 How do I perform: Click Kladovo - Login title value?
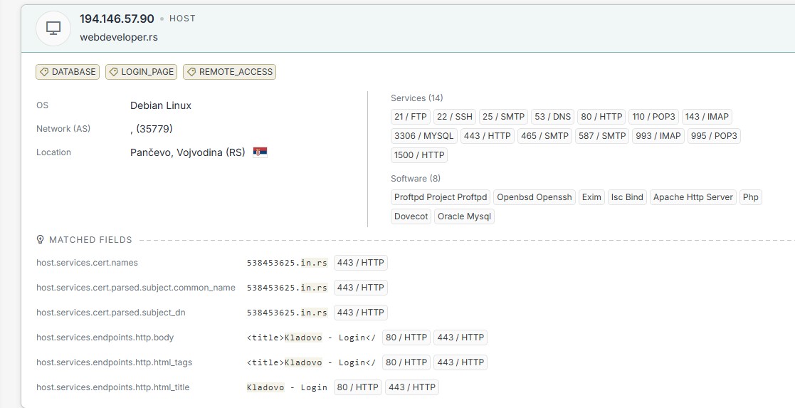288,387
